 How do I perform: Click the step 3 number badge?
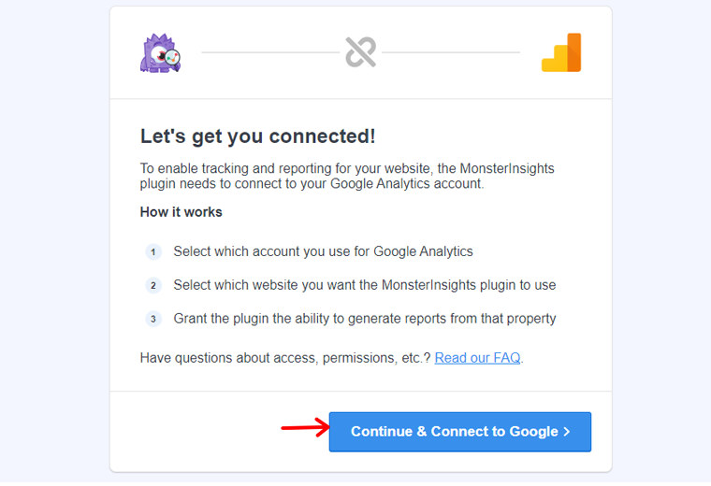click(153, 319)
